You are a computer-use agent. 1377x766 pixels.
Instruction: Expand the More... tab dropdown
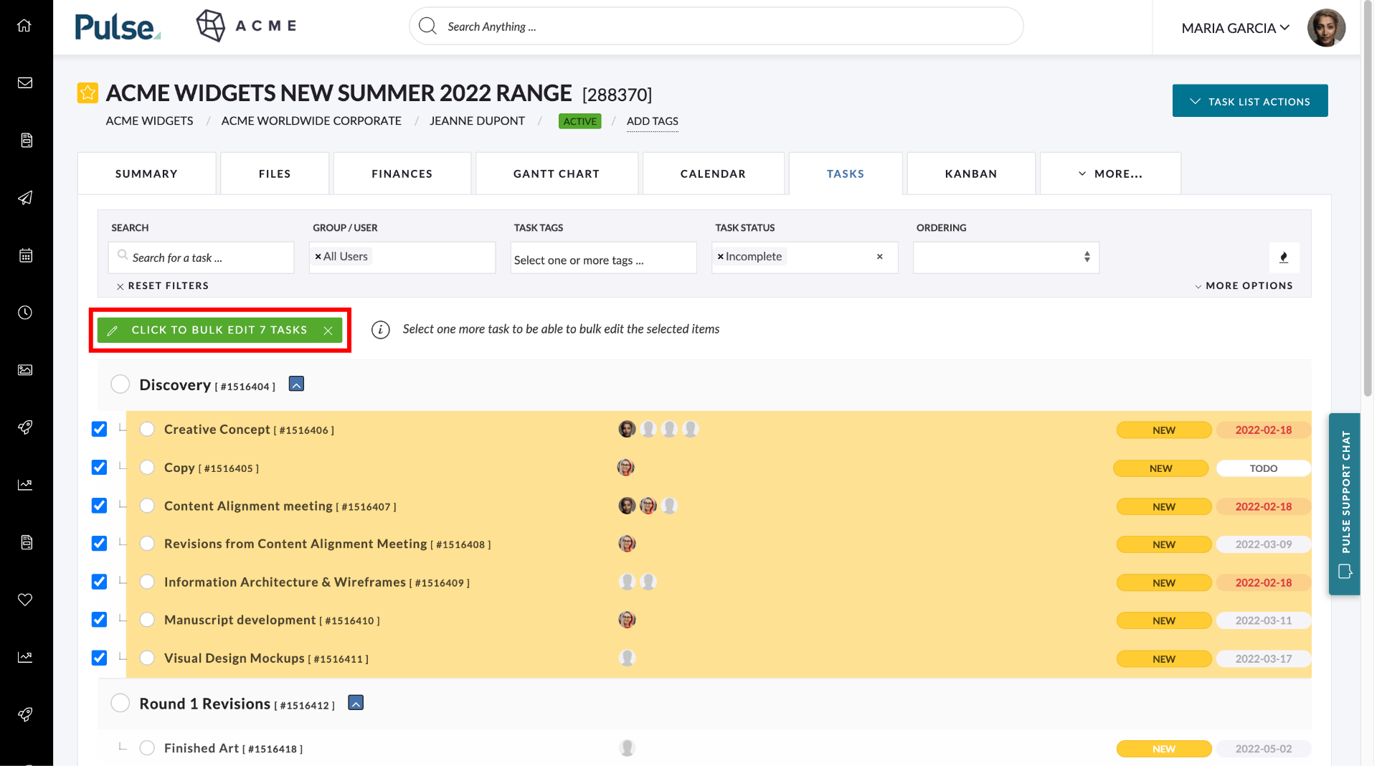[x=1110, y=174]
